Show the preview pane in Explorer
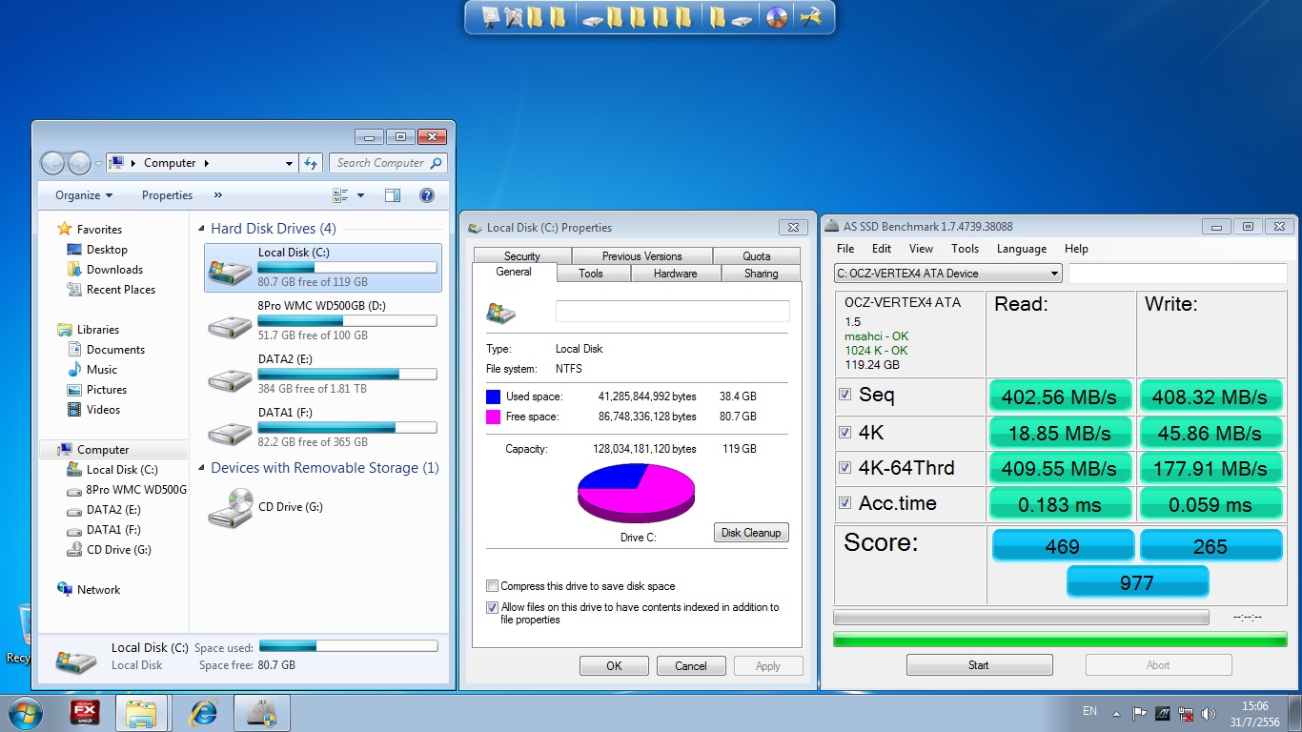This screenshot has height=732, width=1302. [x=392, y=195]
